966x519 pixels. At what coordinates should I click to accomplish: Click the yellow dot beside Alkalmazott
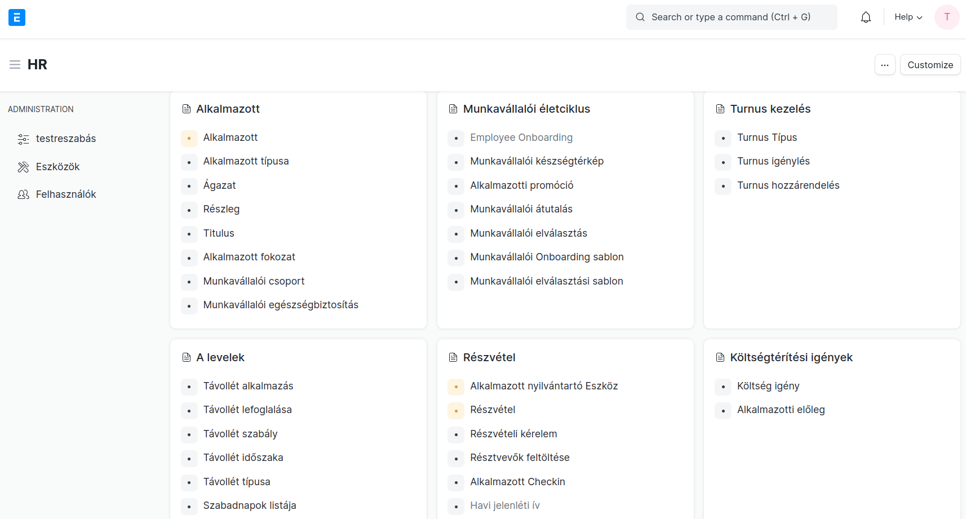pyautogui.click(x=189, y=138)
